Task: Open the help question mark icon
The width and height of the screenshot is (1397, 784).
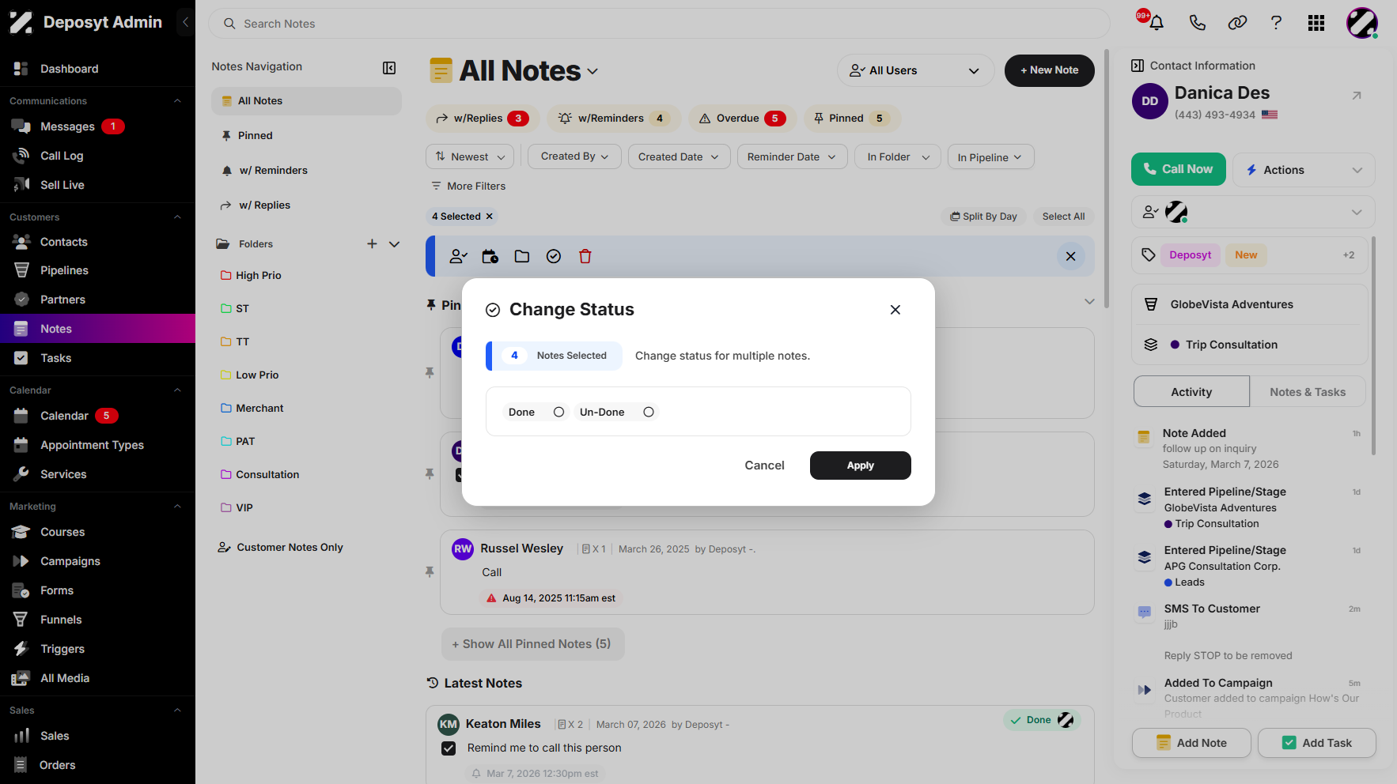Action: tap(1276, 23)
